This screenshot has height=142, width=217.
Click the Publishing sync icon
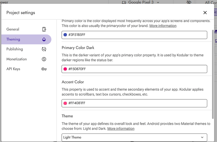point(44,49)
